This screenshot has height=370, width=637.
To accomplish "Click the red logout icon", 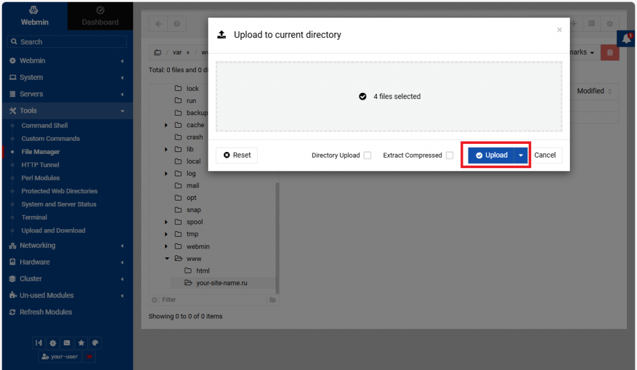I will pos(90,357).
